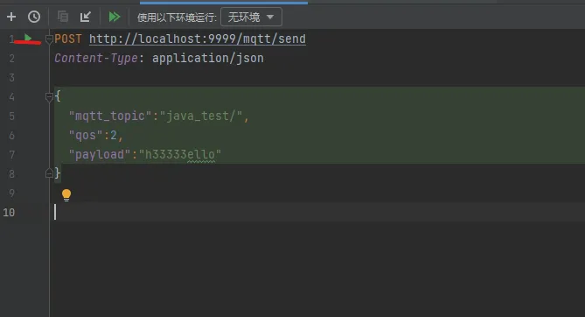Click the application/json header value
585x317 pixels.
point(208,59)
